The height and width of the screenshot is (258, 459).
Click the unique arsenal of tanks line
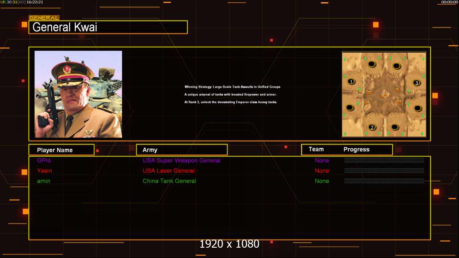click(230, 94)
